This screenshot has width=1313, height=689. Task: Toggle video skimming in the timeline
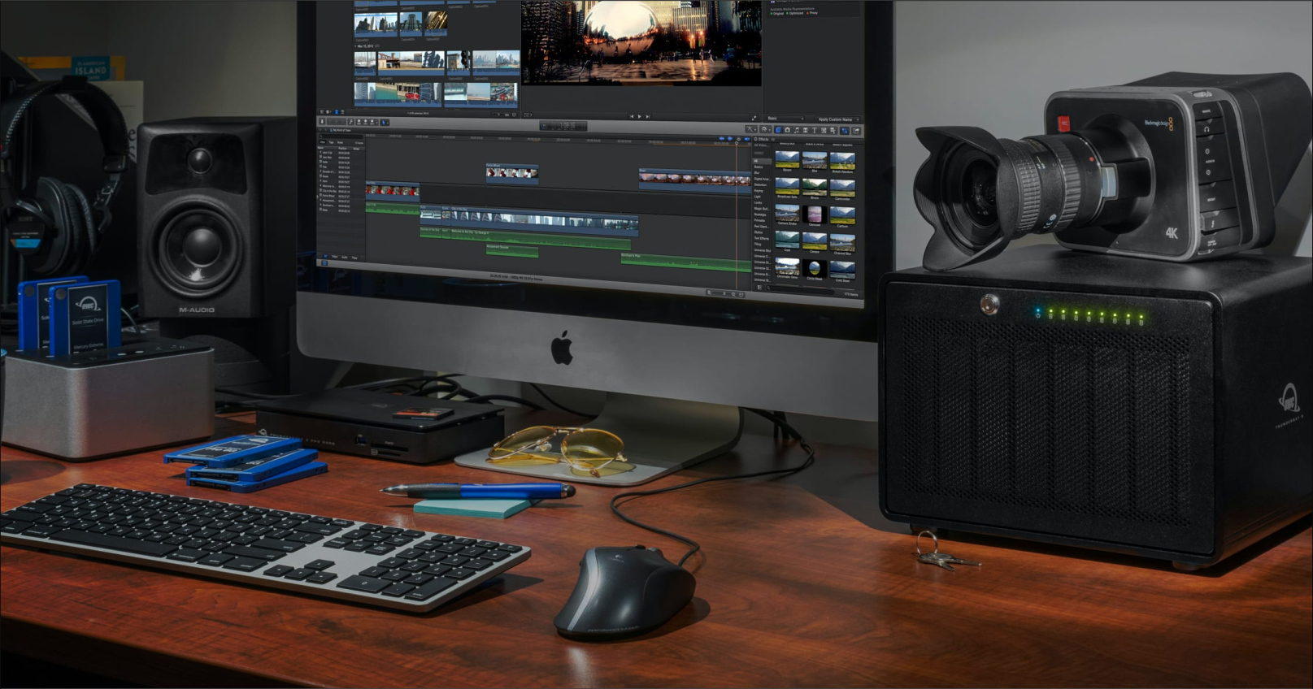(721, 138)
